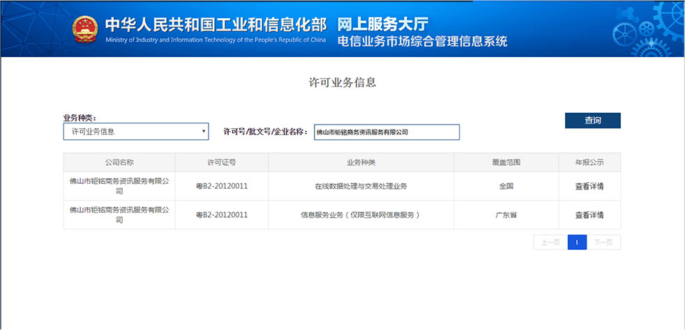Click license number in 广东省 row
This screenshot has height=330, width=685.
(x=222, y=215)
